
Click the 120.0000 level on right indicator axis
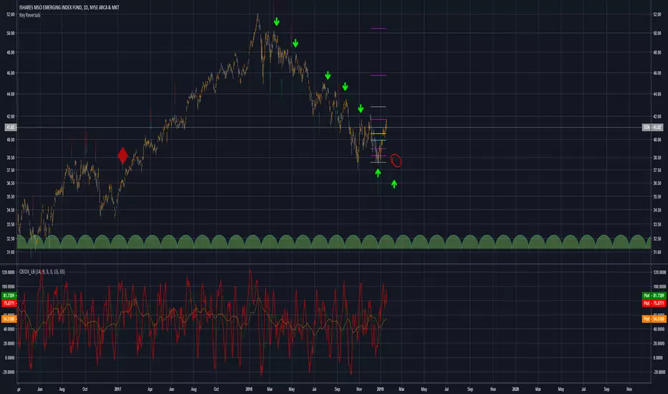coord(659,272)
